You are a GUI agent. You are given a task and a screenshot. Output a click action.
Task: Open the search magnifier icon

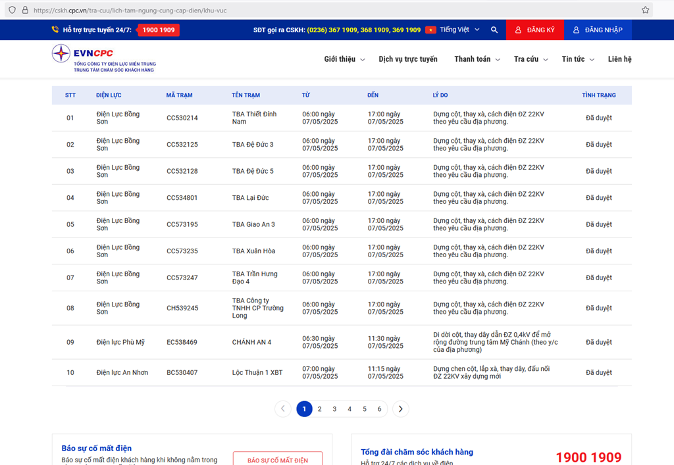click(494, 30)
